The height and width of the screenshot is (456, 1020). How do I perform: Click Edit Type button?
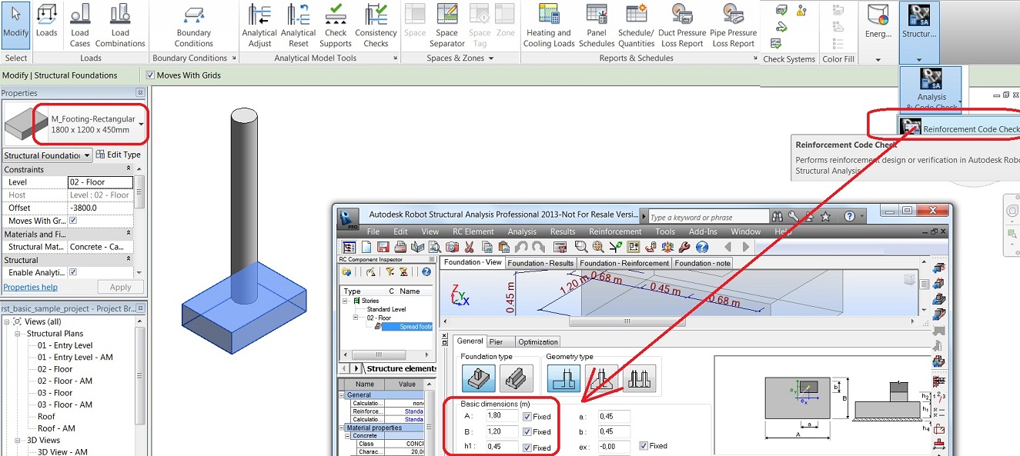[119, 155]
